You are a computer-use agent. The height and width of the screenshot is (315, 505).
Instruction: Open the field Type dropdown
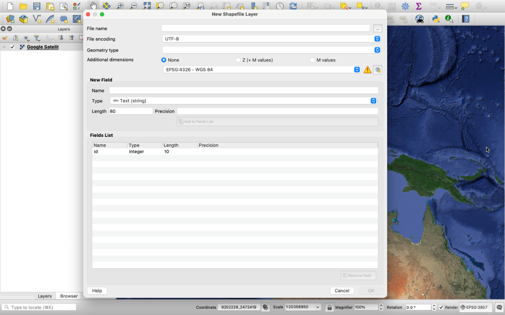(x=243, y=101)
